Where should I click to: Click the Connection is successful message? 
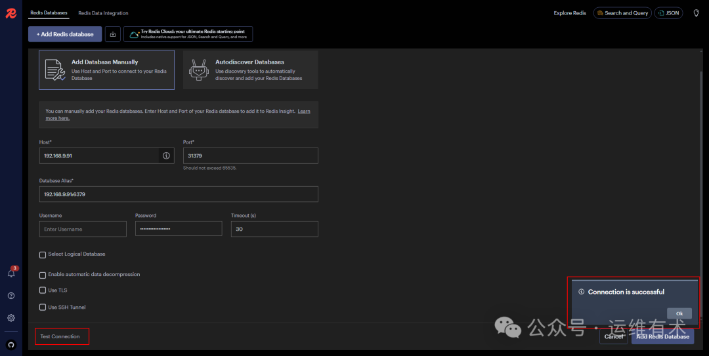coord(626,292)
